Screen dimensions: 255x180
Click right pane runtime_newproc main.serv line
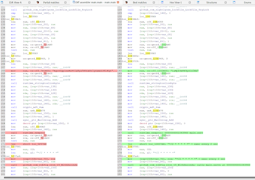[x=163, y=133]
